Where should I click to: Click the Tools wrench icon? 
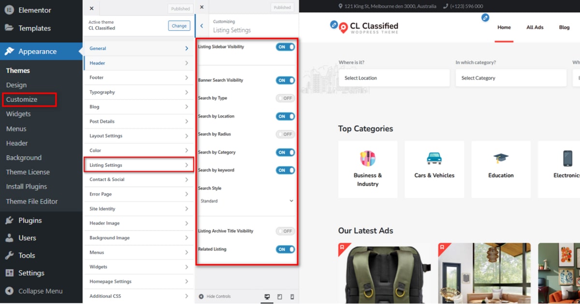coord(9,255)
